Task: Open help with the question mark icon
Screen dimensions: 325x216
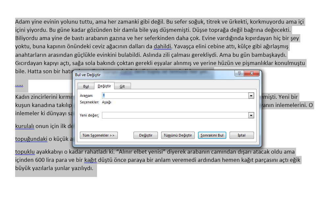Action: tap(239, 73)
